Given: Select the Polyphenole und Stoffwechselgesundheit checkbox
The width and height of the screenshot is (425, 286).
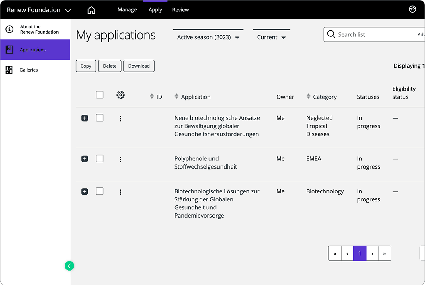Looking at the screenshot, I should pyautogui.click(x=100, y=158).
